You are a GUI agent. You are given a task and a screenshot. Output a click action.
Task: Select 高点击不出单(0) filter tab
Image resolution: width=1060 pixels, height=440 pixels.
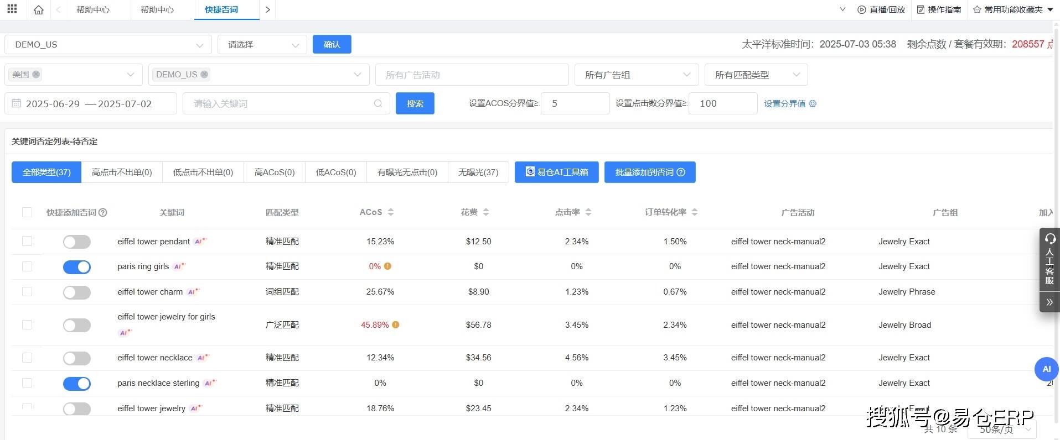click(x=122, y=172)
